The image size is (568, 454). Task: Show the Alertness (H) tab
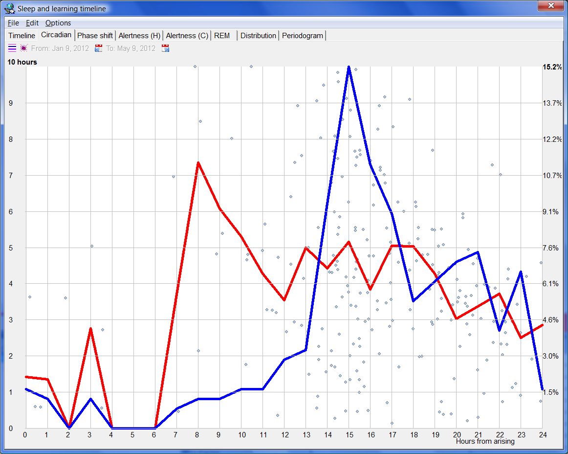(x=139, y=36)
